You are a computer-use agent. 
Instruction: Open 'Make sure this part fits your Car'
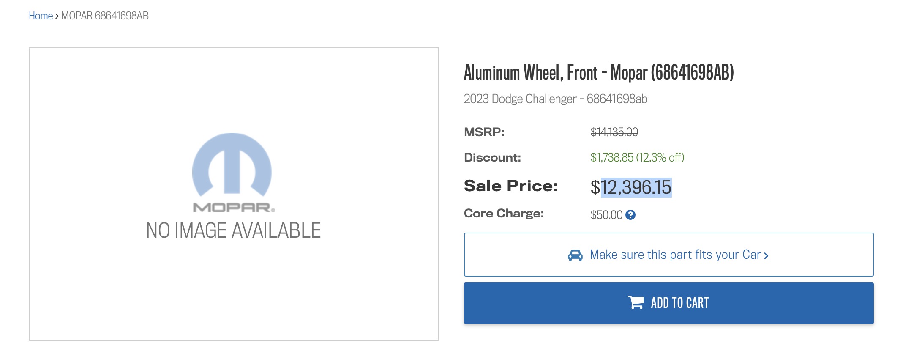click(668, 255)
